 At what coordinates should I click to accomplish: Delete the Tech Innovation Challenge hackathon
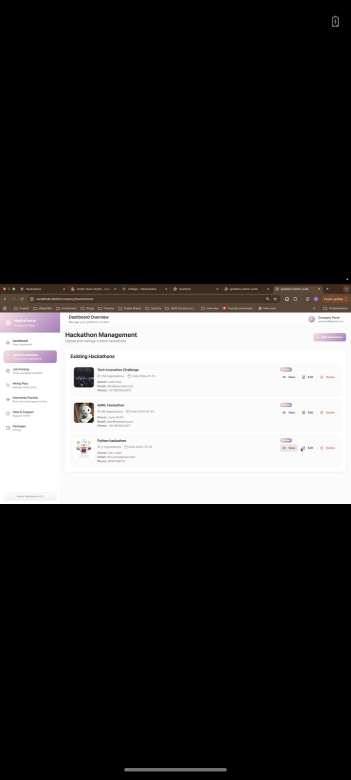(328, 377)
